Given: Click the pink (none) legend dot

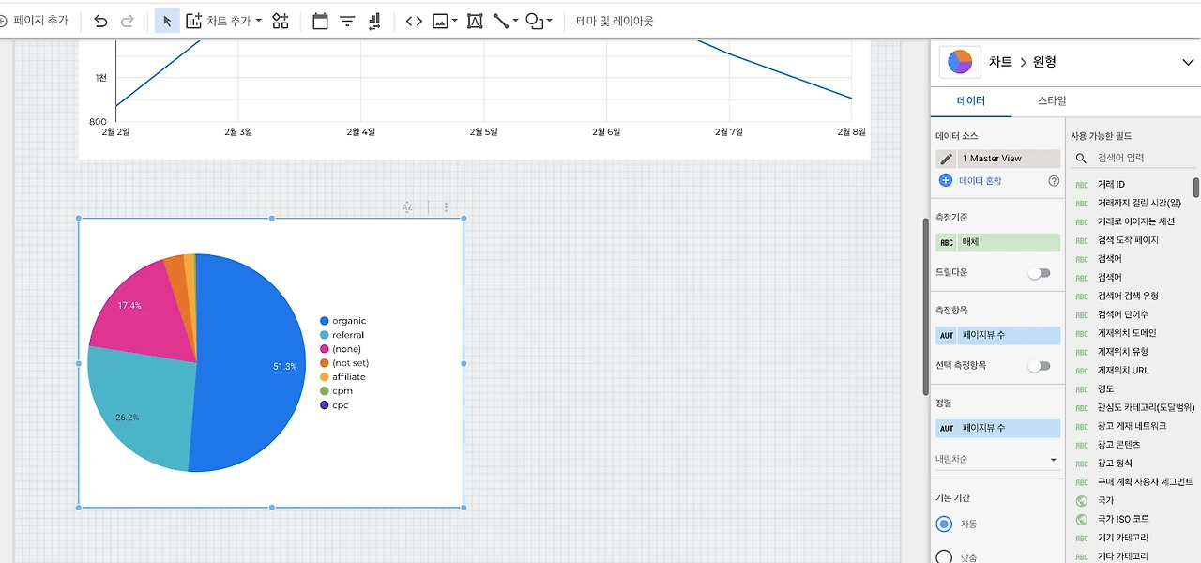Looking at the screenshot, I should coord(325,349).
